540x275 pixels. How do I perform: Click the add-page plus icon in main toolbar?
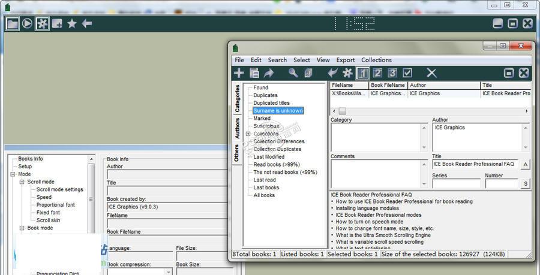(x=57, y=24)
